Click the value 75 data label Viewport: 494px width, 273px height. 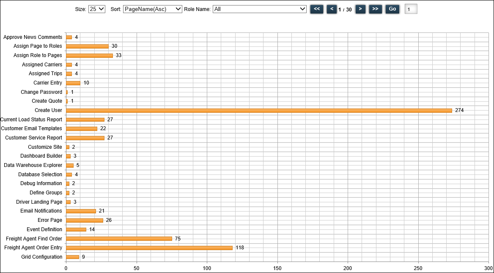[178, 239]
